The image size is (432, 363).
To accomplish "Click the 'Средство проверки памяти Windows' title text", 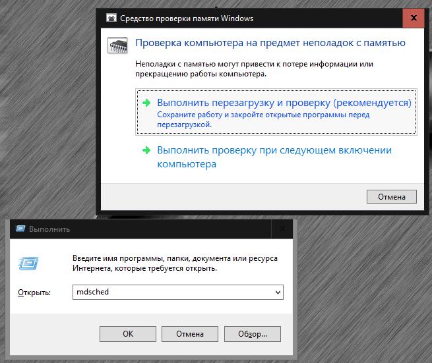I will (x=187, y=18).
